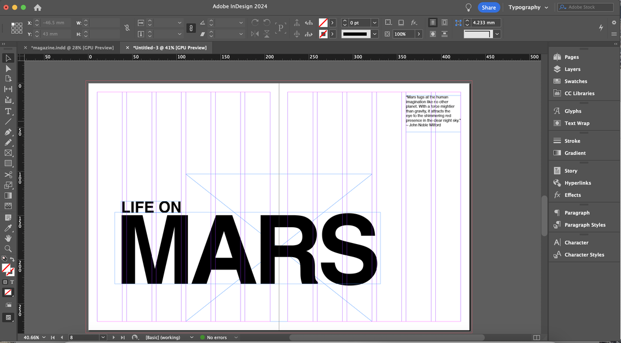Screen dimensions: 621x343
Task: Choose the Zoom tool magnifier
Action: point(8,249)
